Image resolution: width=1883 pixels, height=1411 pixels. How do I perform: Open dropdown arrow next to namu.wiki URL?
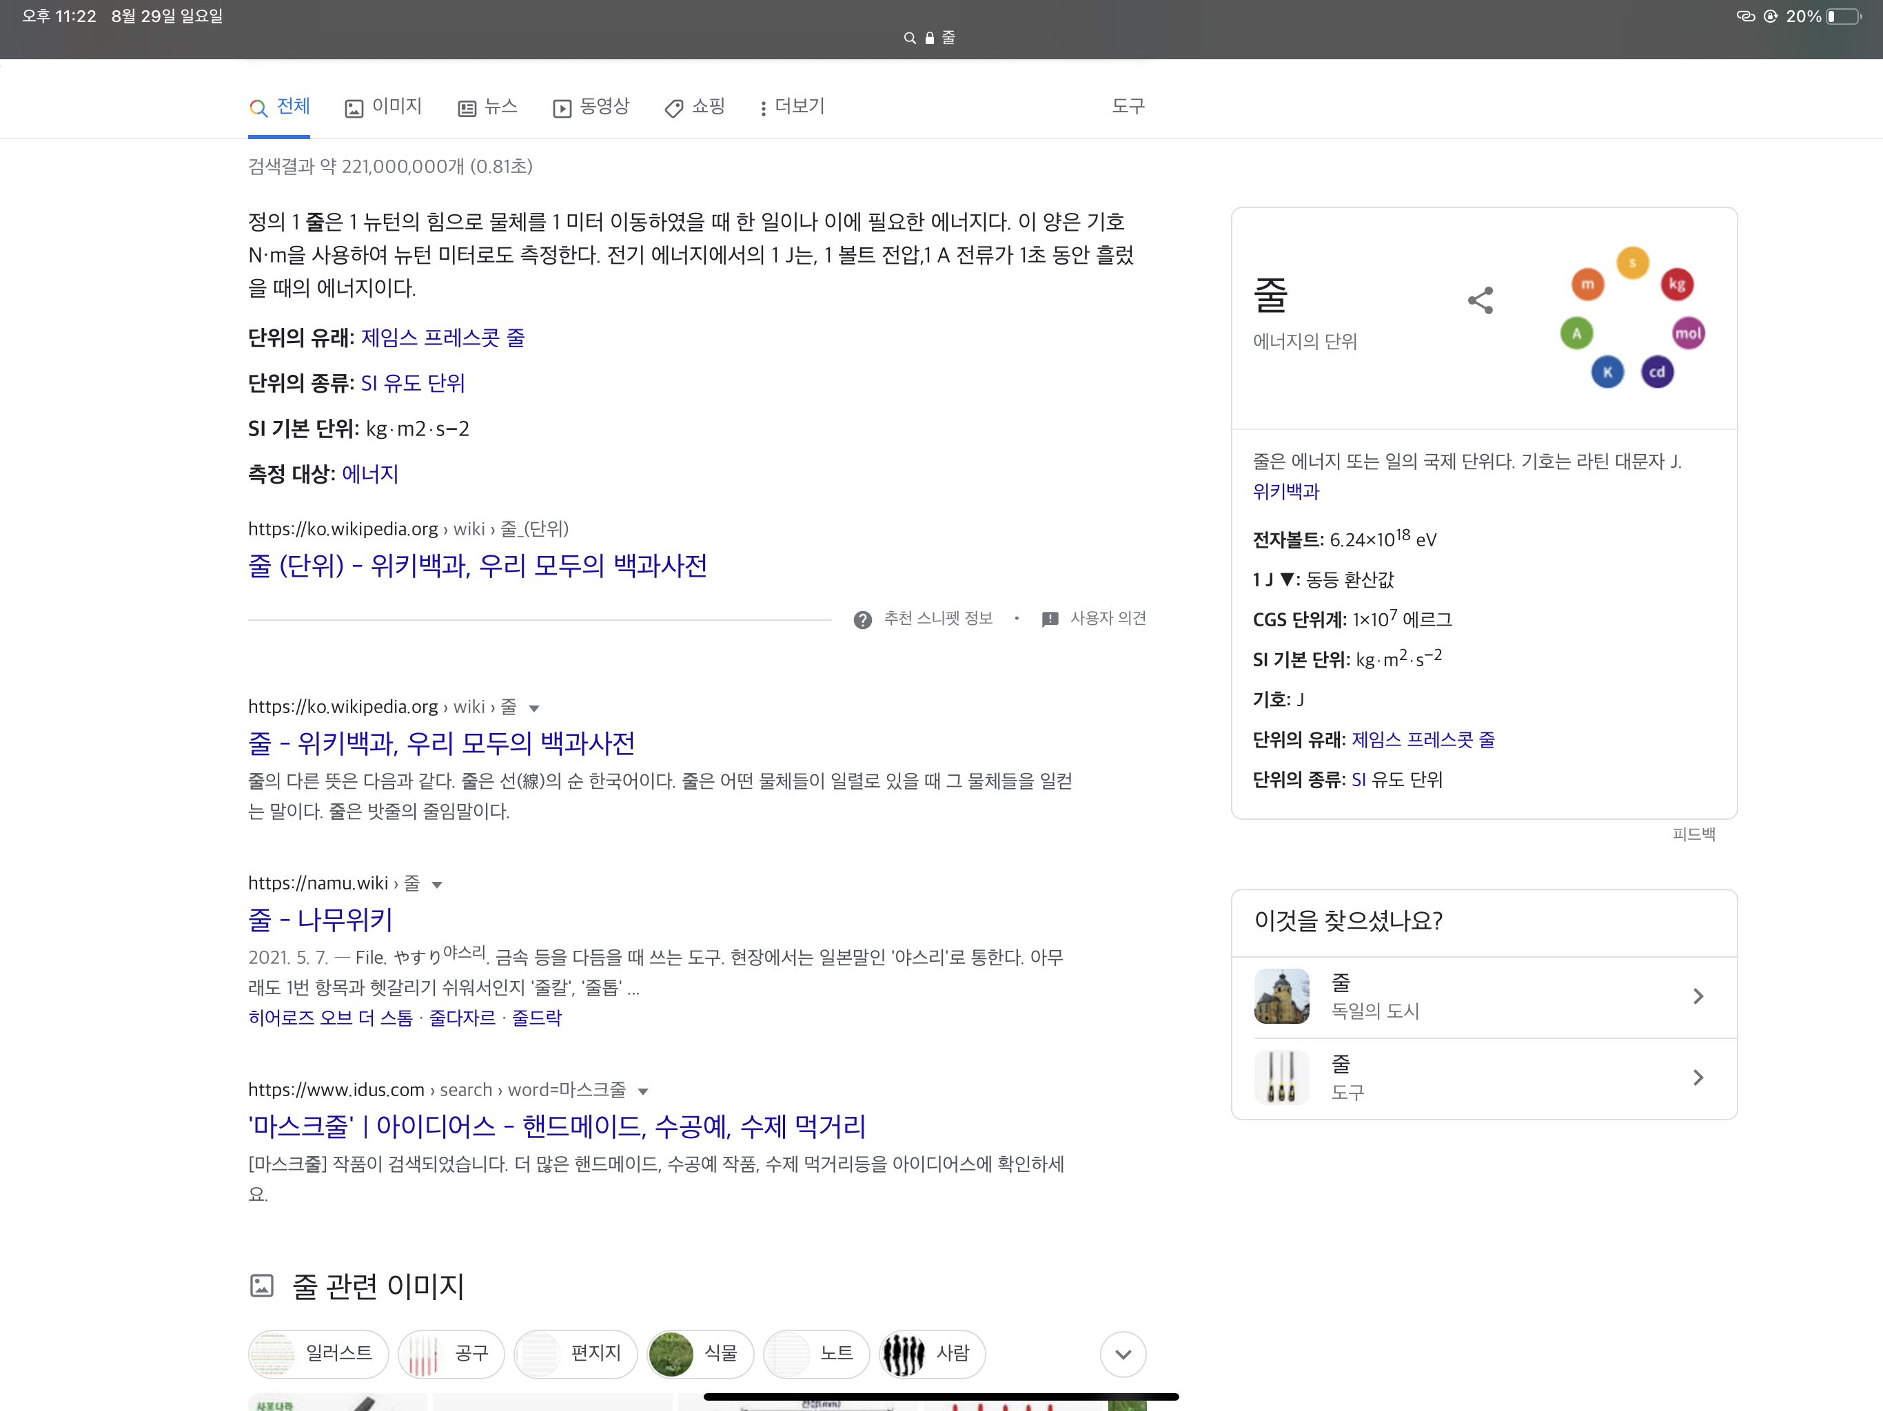click(437, 885)
